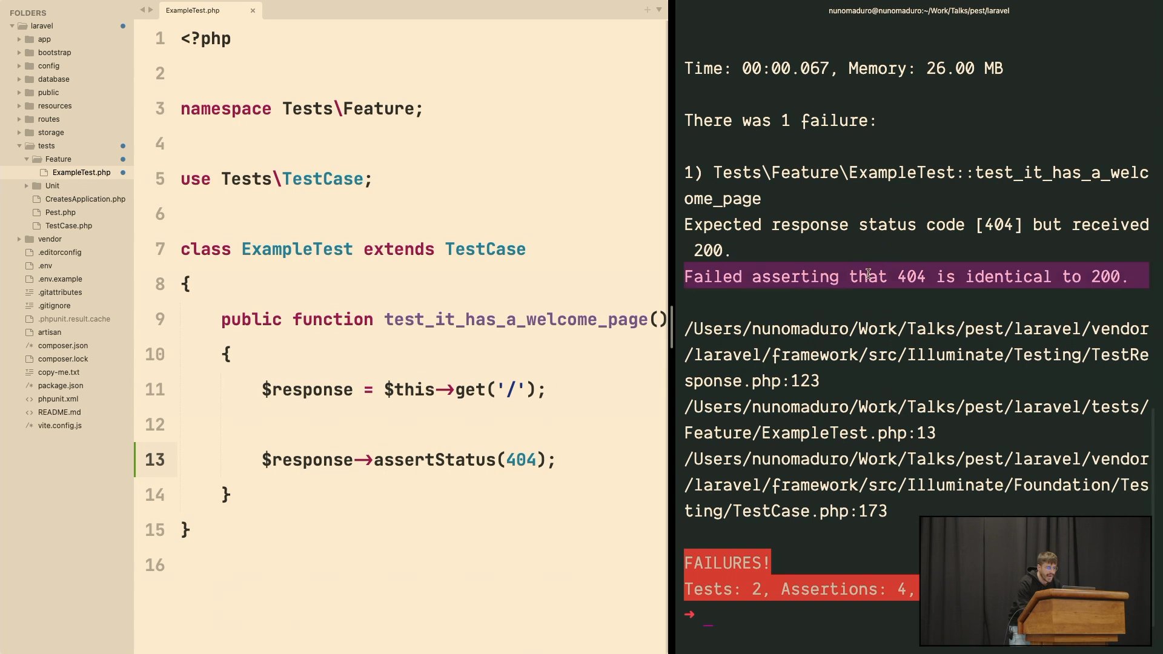Viewport: 1163px width, 654px height.
Task: Open the tab list dropdown arrow
Action: [x=659, y=10]
